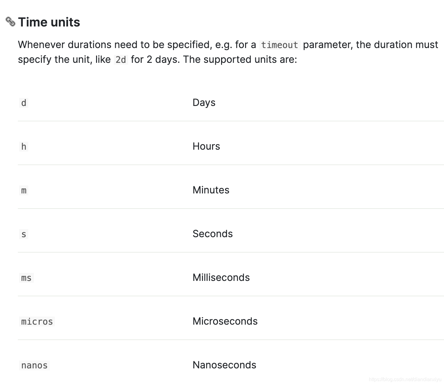Select the m unit code for minutes

[24, 190]
